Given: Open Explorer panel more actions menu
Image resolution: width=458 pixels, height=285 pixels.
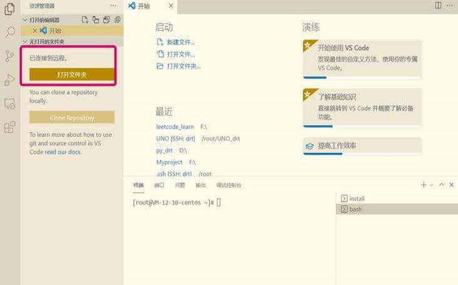Looking at the screenshot, I should tap(113, 6).
